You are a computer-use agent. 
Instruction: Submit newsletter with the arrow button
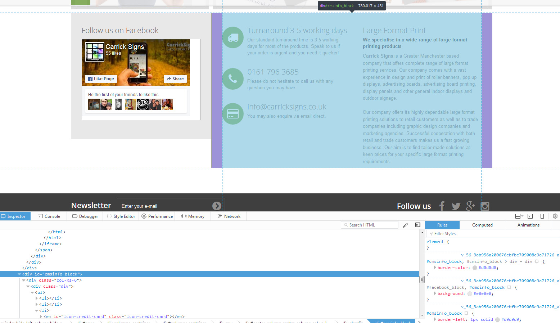click(x=217, y=206)
